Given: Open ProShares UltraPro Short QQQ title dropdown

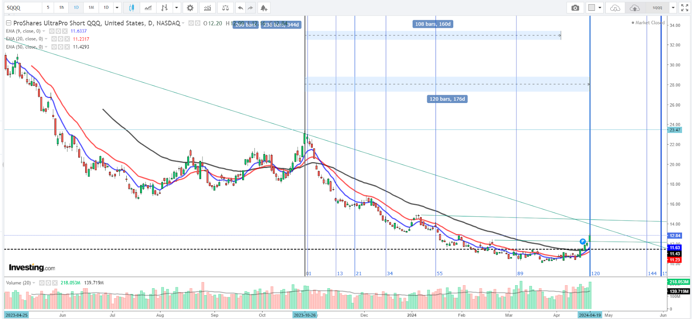Looking at the screenshot, I should click(183, 23).
